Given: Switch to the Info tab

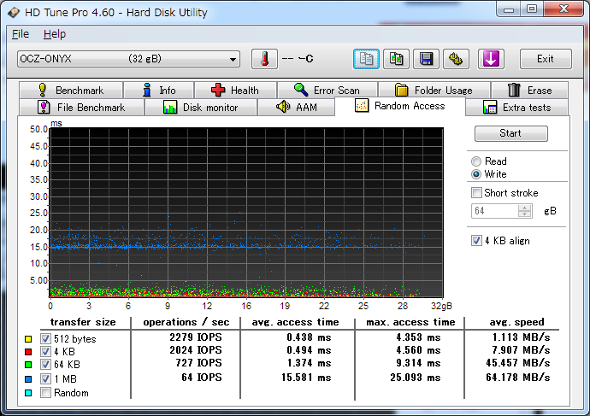Looking at the screenshot, I should point(159,91).
